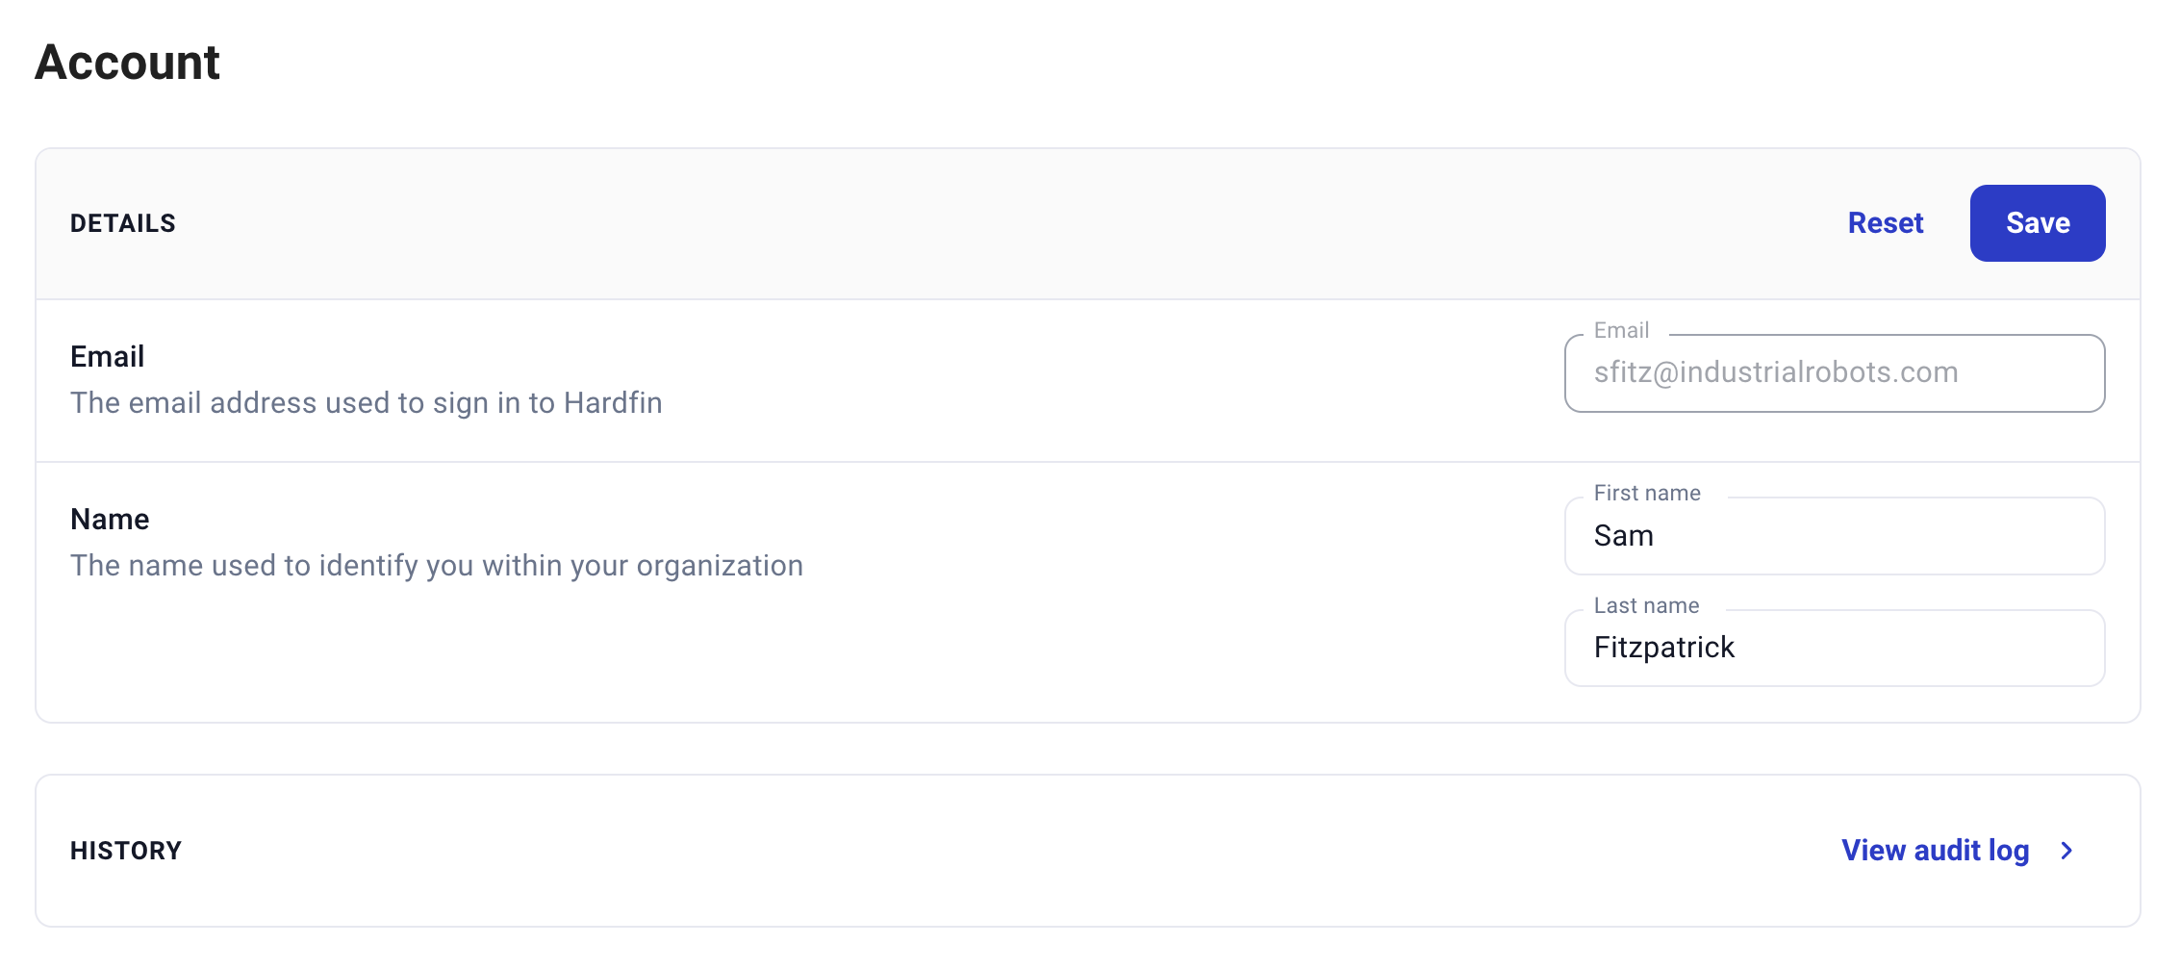2180x970 pixels.
Task: Click the Last name floating label
Action: tap(1646, 606)
